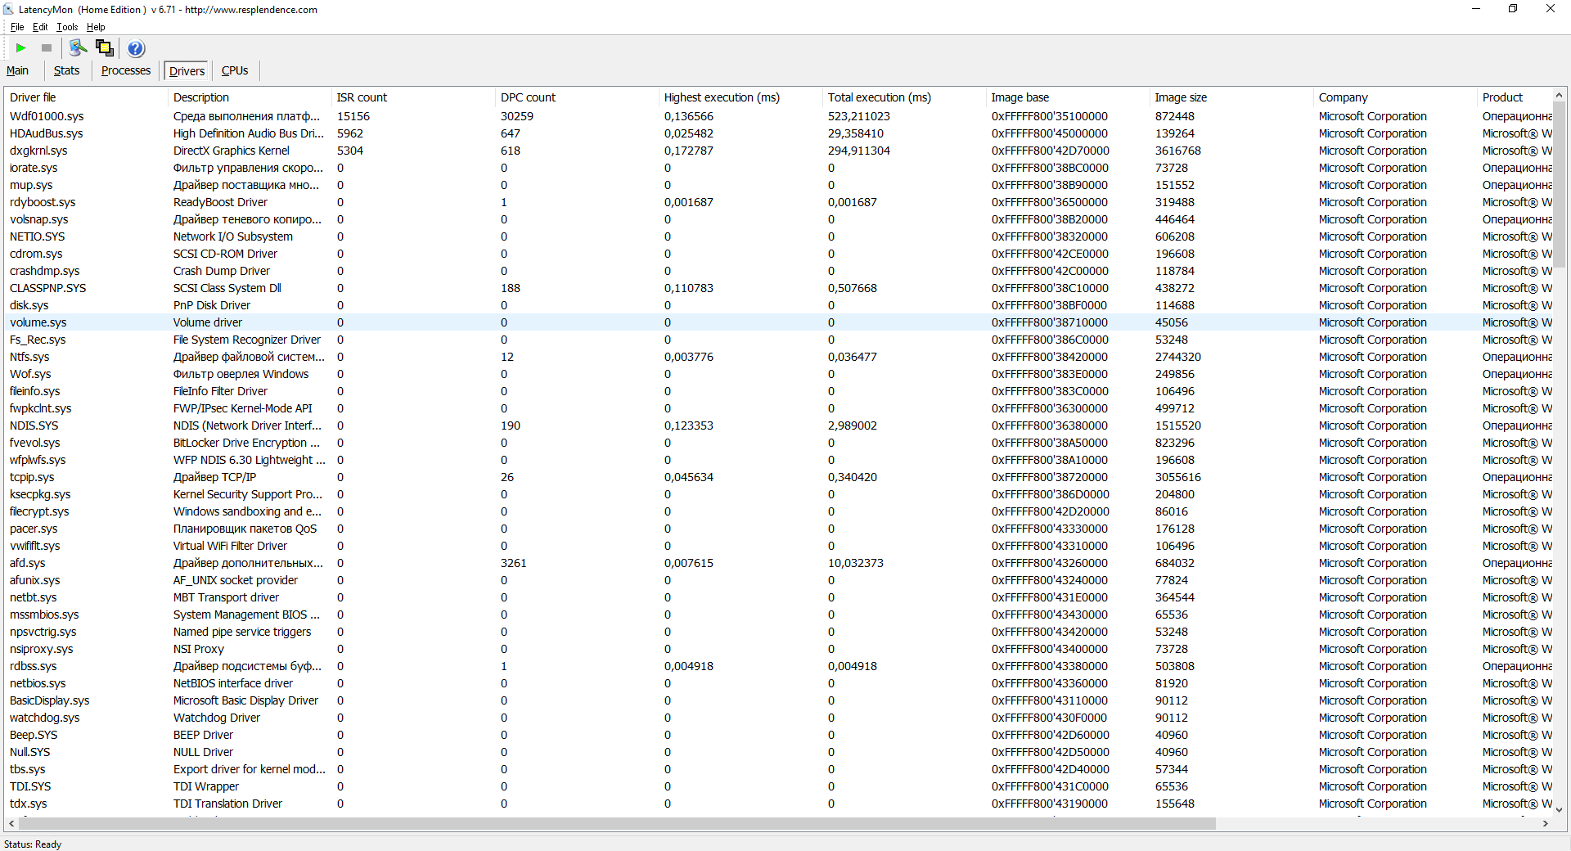Switch to the Processes tab
1571x851 pixels.
tap(125, 71)
